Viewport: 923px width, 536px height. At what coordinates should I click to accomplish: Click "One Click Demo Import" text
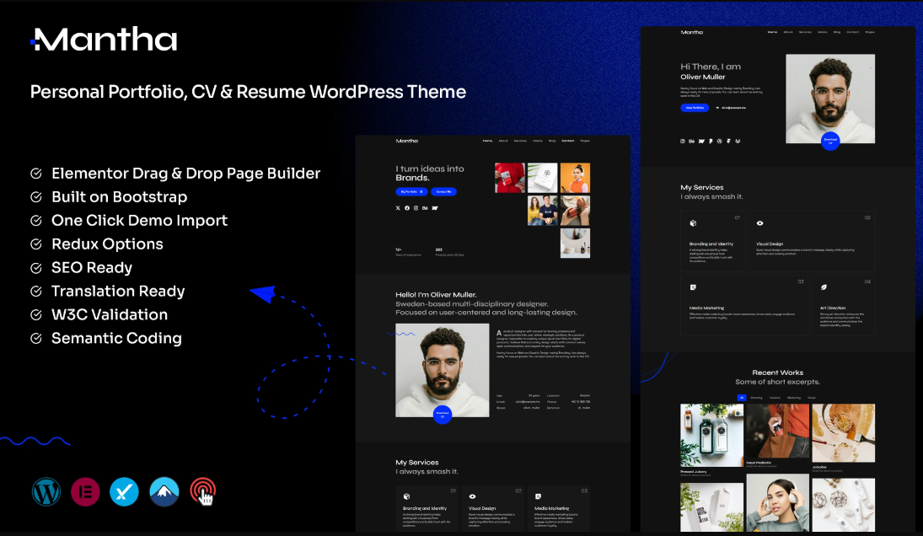(140, 221)
